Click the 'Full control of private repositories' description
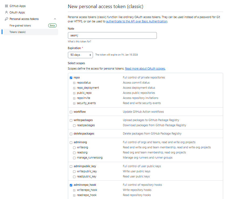 pos(144,77)
